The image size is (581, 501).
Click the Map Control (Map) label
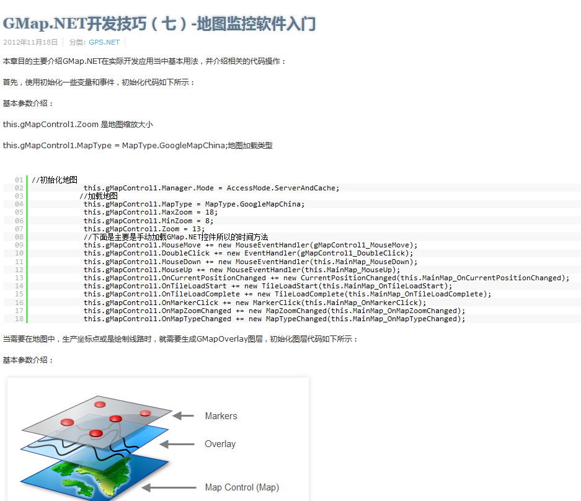pyautogui.click(x=242, y=487)
